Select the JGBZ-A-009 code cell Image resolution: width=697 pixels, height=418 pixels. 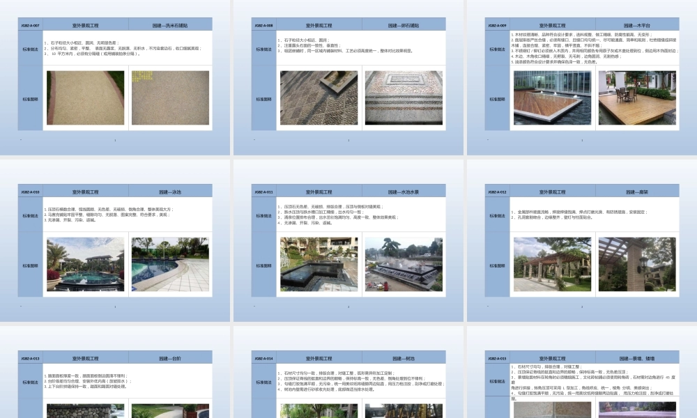(x=497, y=25)
